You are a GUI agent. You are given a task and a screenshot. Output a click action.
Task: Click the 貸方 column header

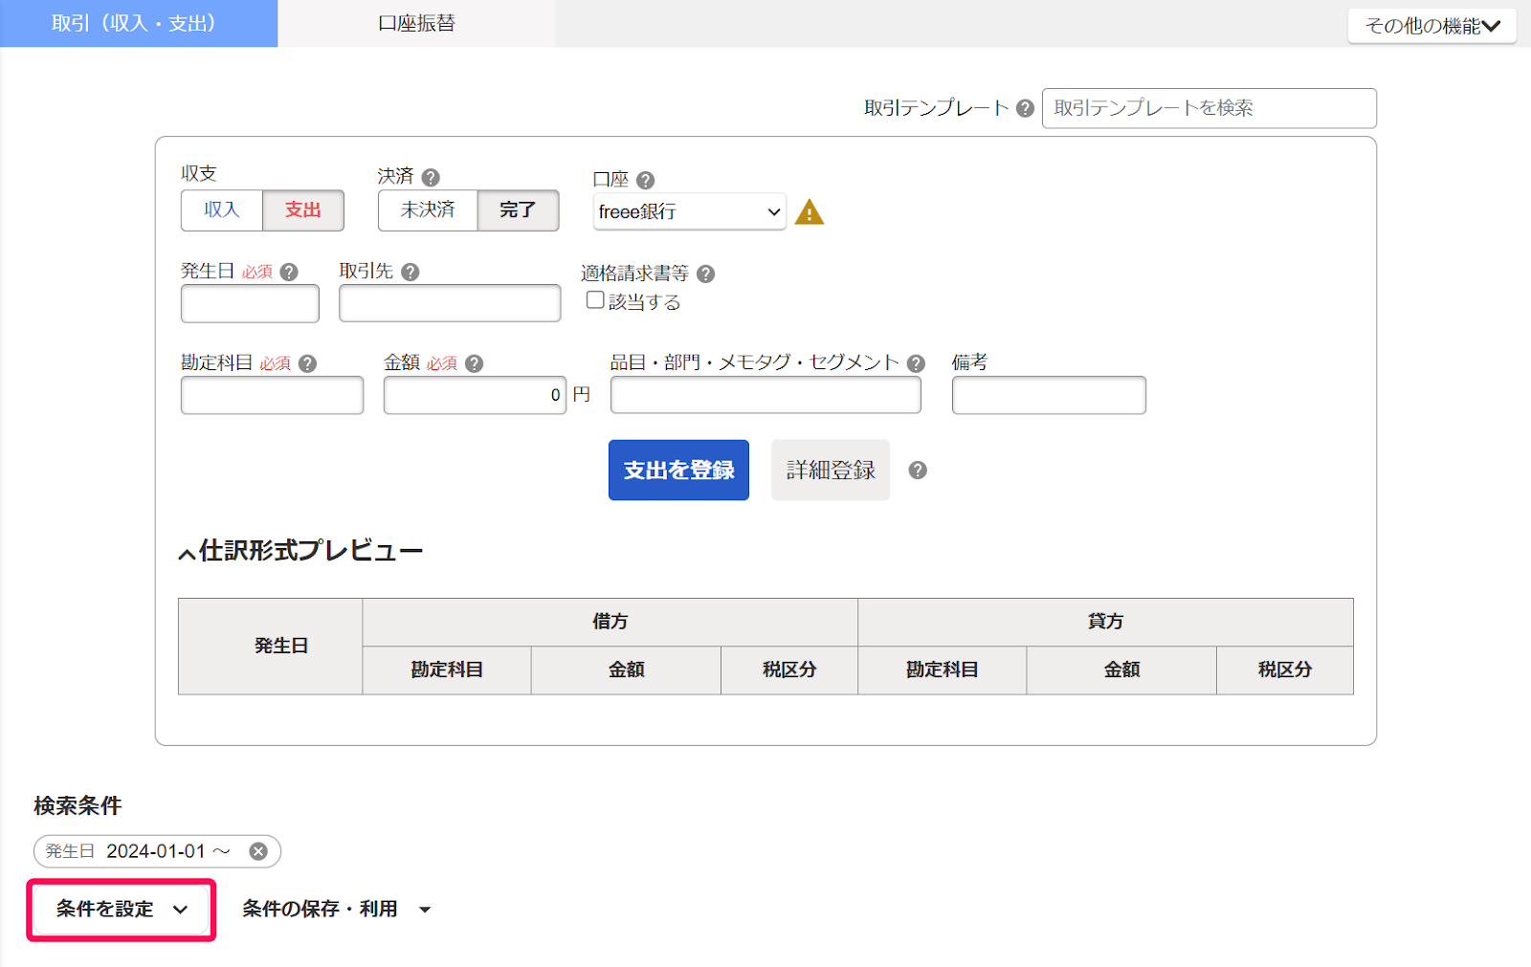point(1105,622)
